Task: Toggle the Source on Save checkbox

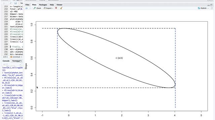Action: (x=19, y=3)
